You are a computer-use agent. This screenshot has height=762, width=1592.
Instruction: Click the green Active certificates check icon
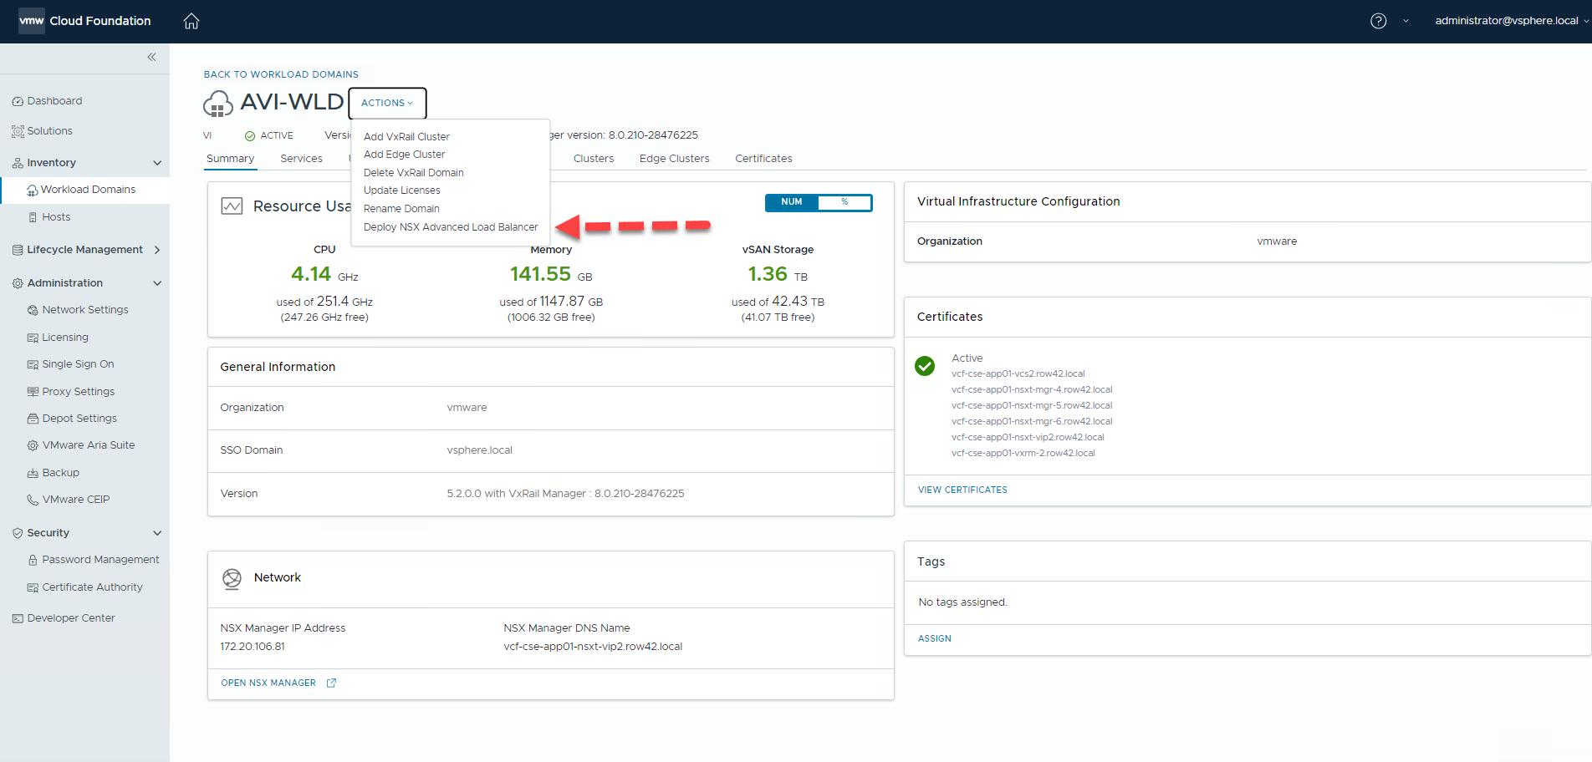coord(925,366)
